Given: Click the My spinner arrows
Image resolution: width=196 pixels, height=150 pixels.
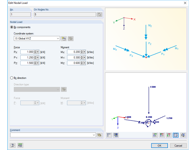Looking at the screenshot, I should click(82, 57).
